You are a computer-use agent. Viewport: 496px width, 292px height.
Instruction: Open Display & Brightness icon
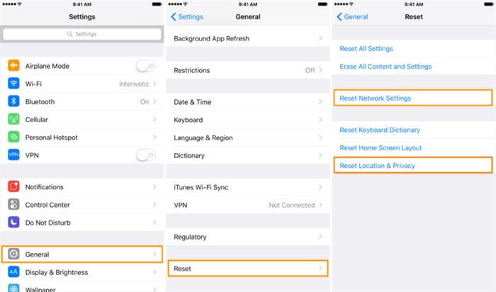coord(13,272)
